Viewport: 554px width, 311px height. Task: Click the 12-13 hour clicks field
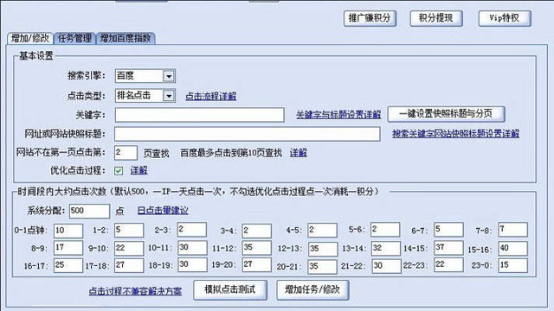pos(323,249)
